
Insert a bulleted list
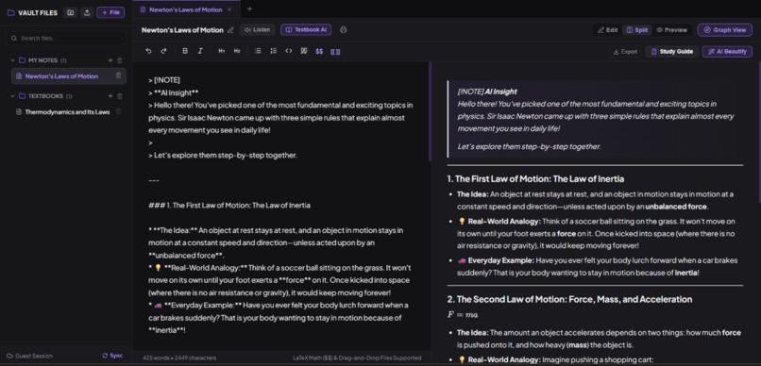tap(258, 51)
